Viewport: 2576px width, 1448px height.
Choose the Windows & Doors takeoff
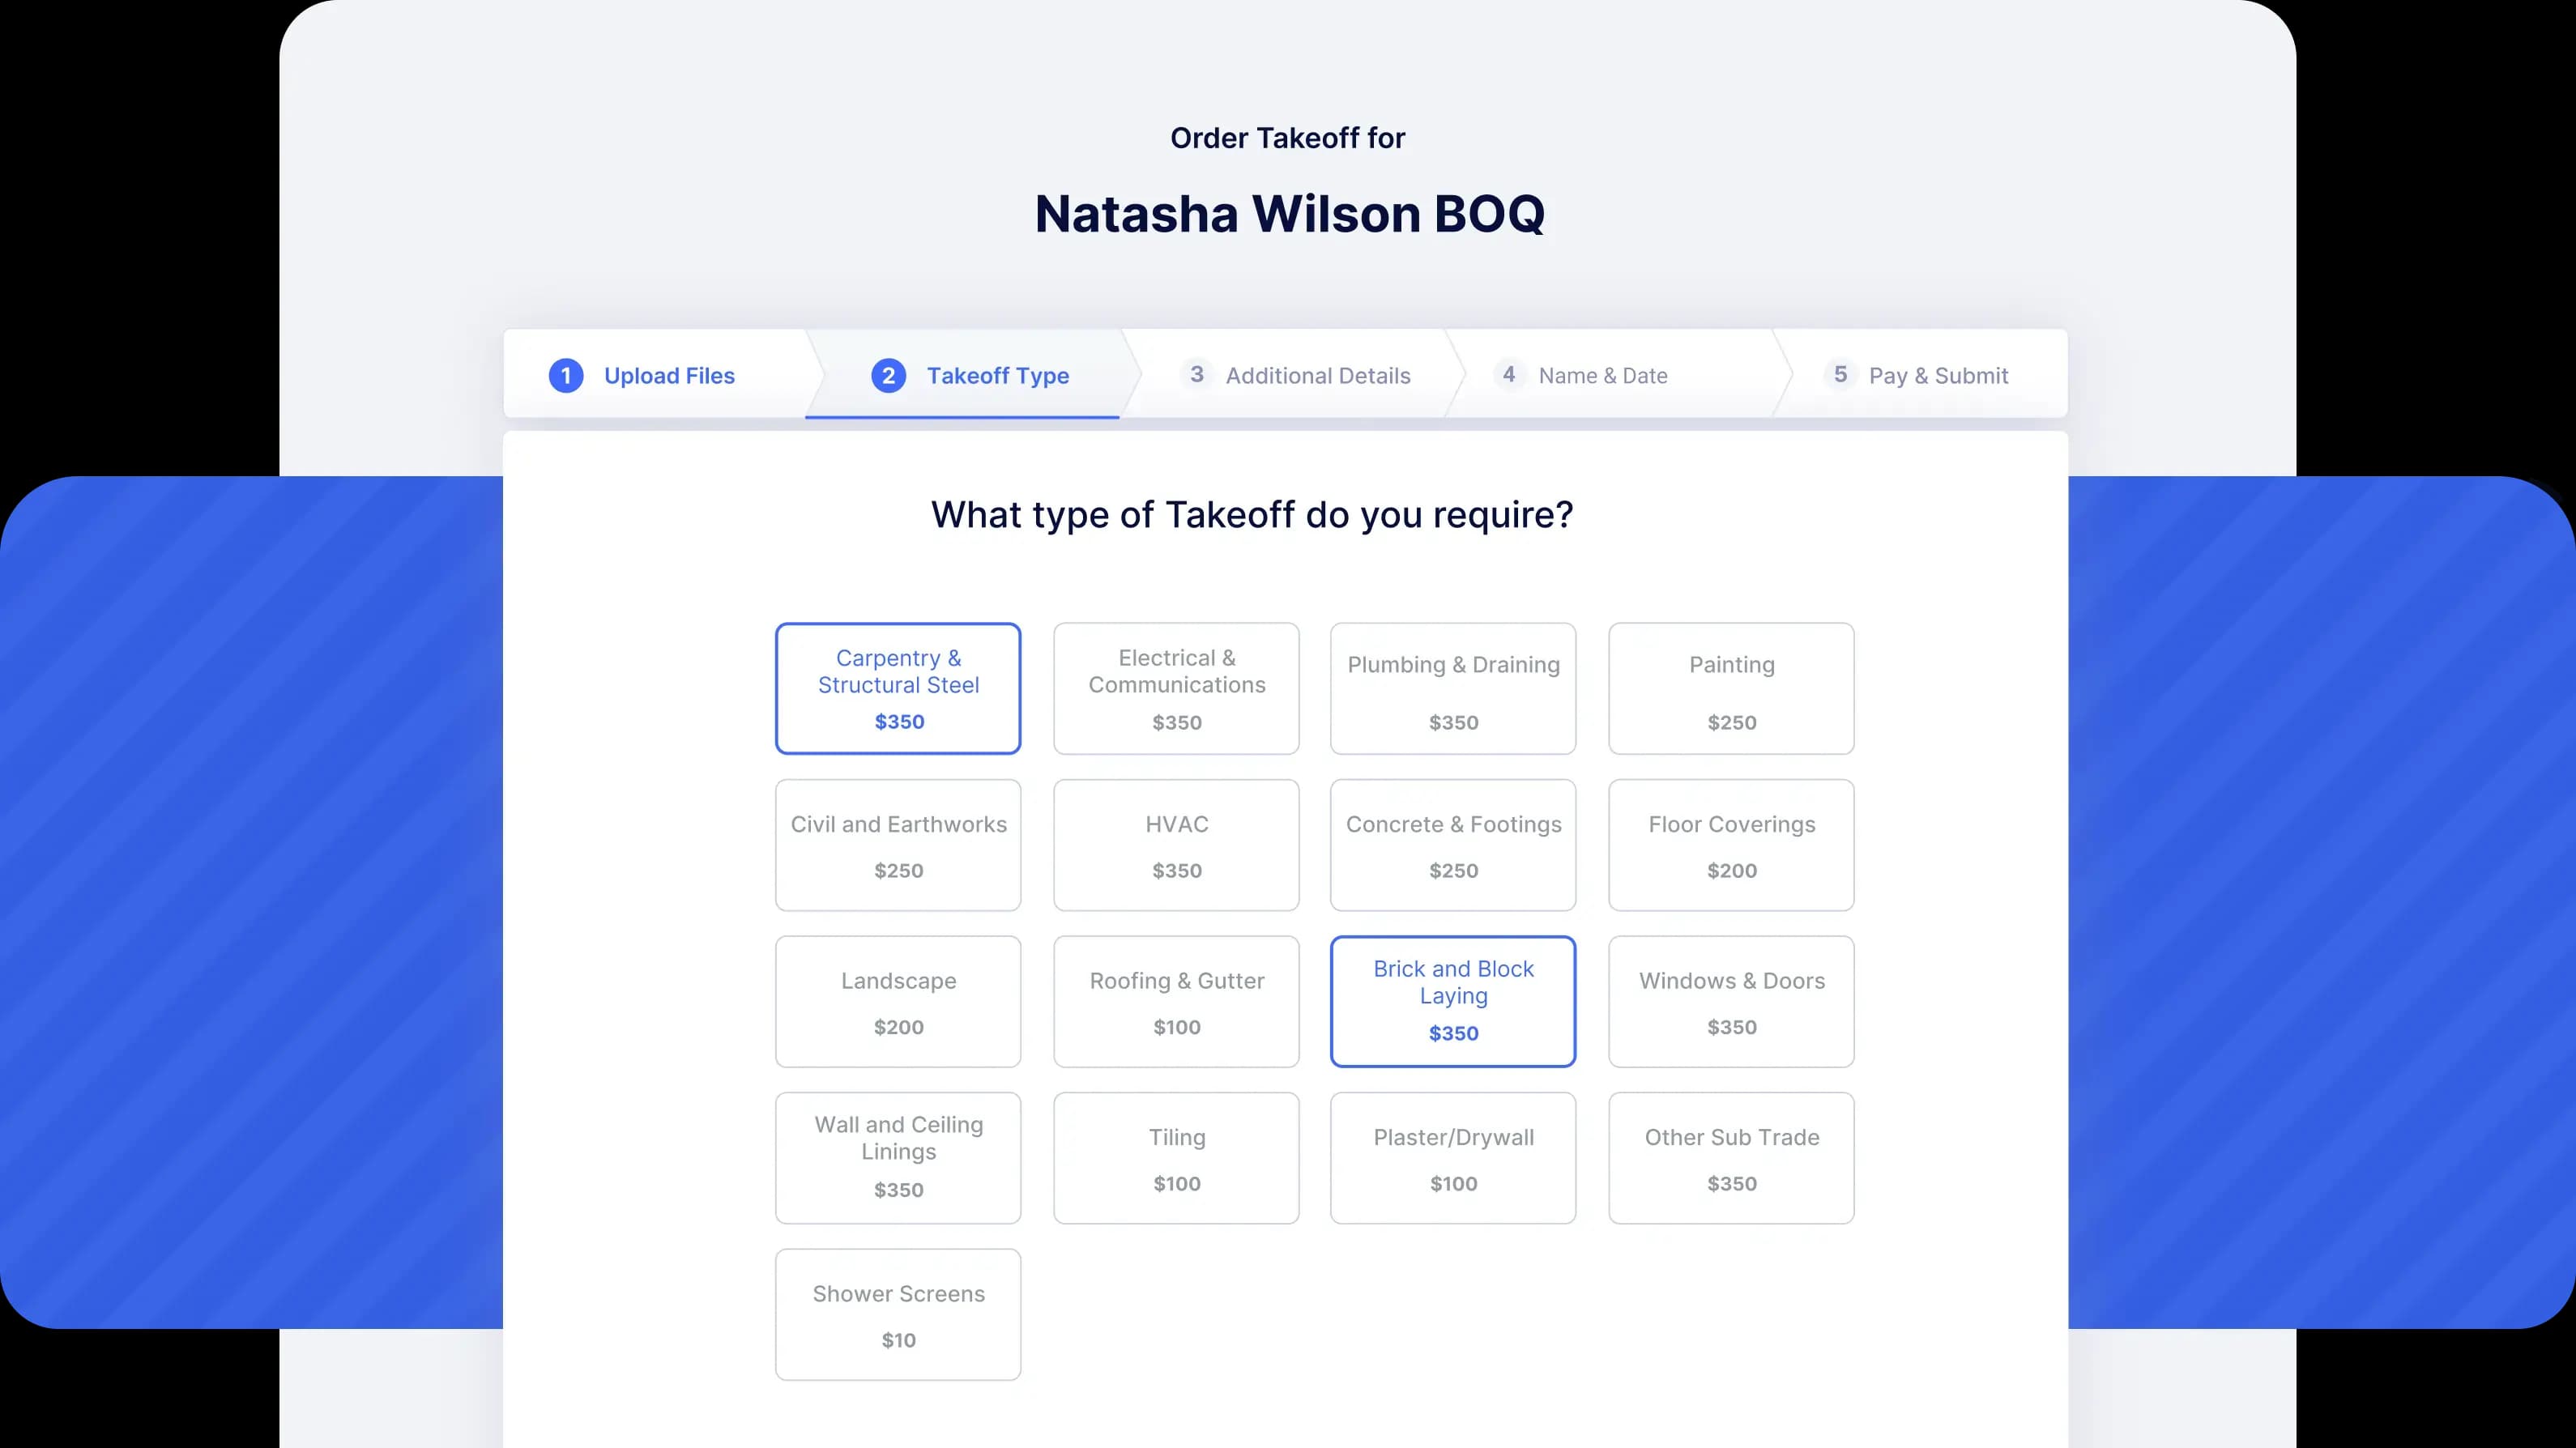[1731, 1001]
